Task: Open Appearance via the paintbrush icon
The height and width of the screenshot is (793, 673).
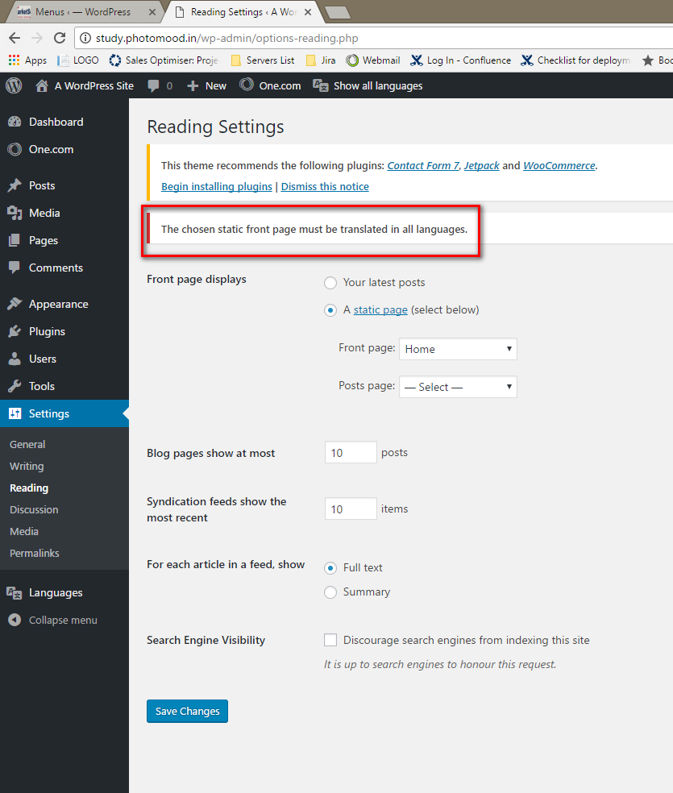Action: pyautogui.click(x=15, y=304)
